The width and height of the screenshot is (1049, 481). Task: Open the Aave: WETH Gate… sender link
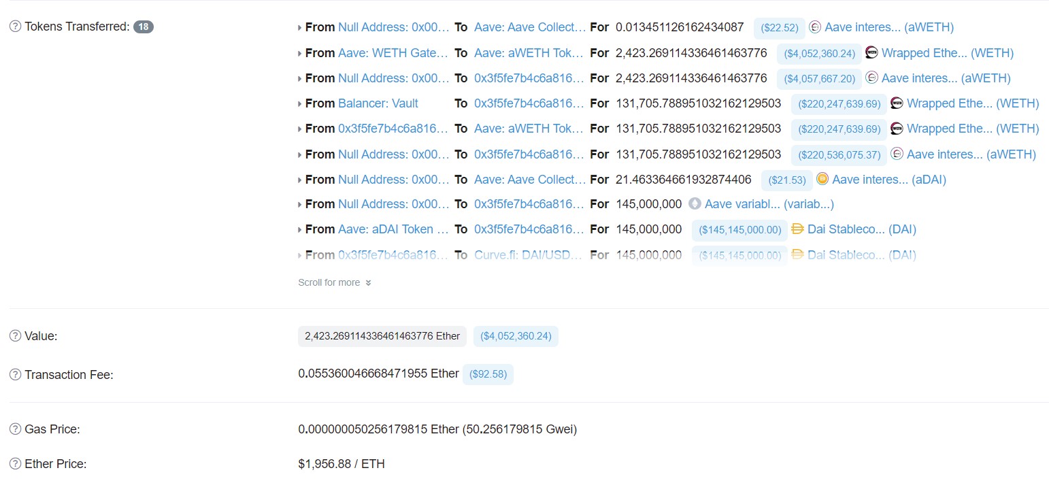(x=393, y=53)
